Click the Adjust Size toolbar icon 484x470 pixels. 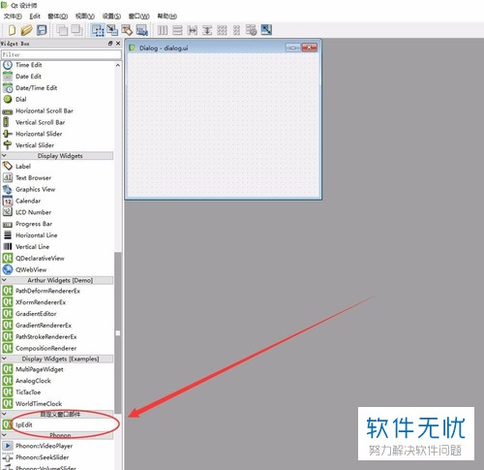coord(266,30)
